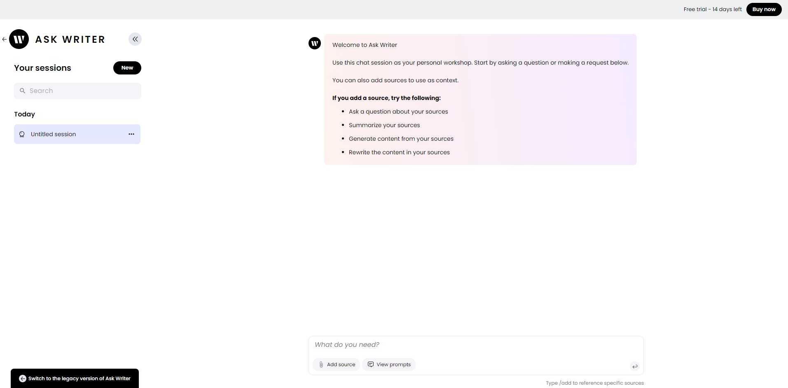The height and width of the screenshot is (388, 788).
Task: Click 'Ask a question about your sources' bullet
Action: click(x=398, y=112)
